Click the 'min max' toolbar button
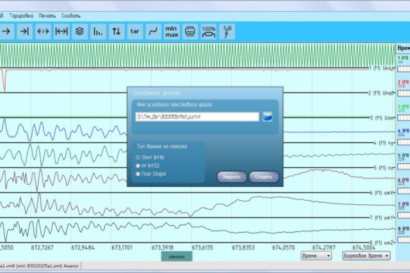The image size is (410, 273). [171, 31]
